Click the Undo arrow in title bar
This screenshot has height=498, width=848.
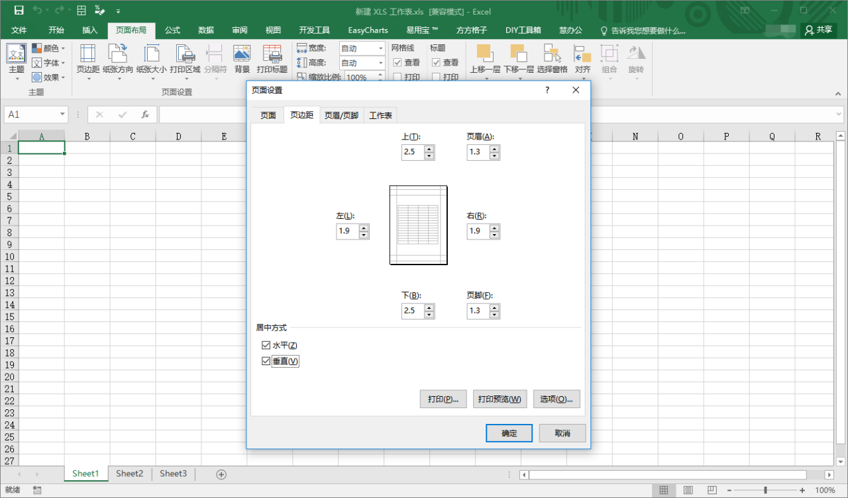click(37, 11)
